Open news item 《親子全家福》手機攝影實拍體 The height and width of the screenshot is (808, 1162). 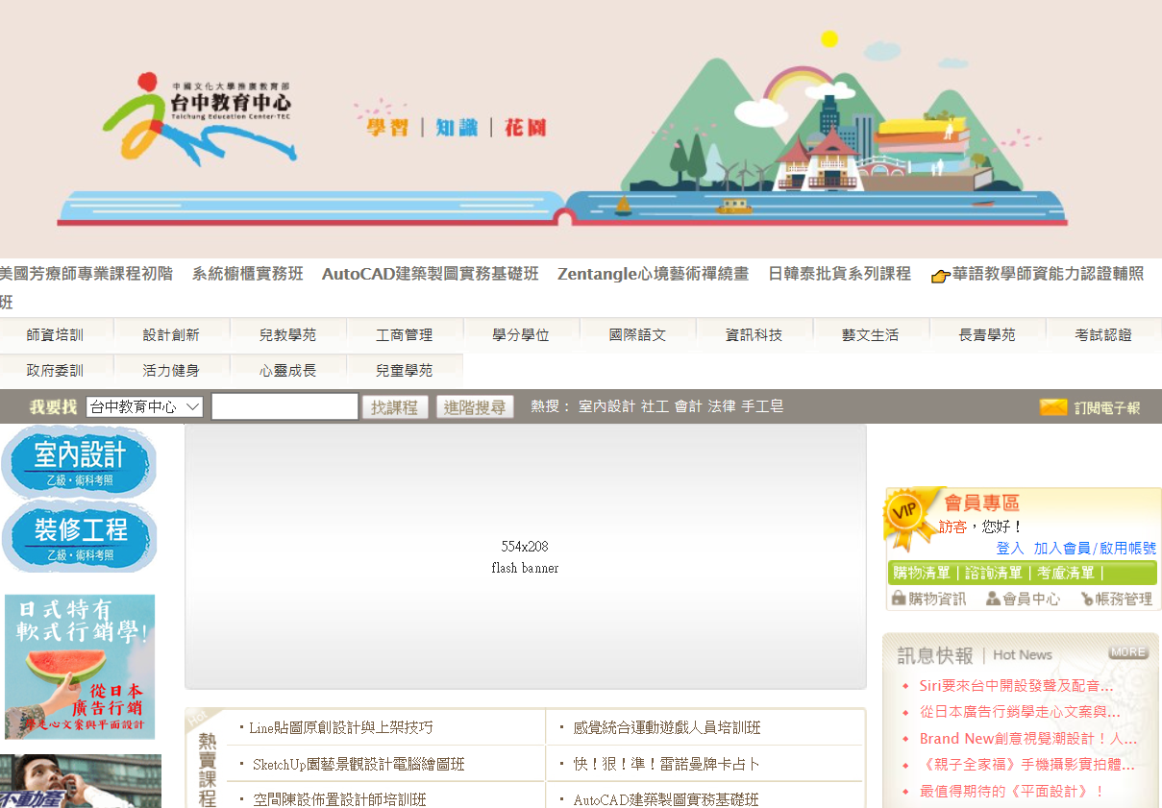click(1026, 765)
